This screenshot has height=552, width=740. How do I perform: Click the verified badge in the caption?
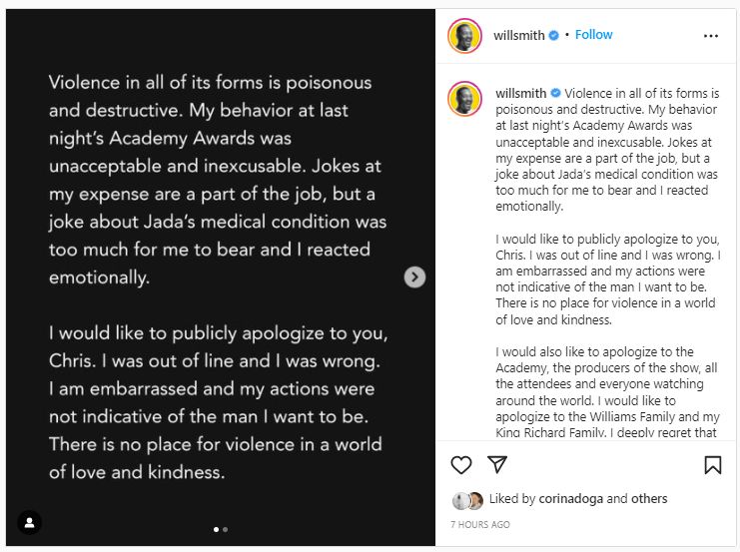pos(556,93)
